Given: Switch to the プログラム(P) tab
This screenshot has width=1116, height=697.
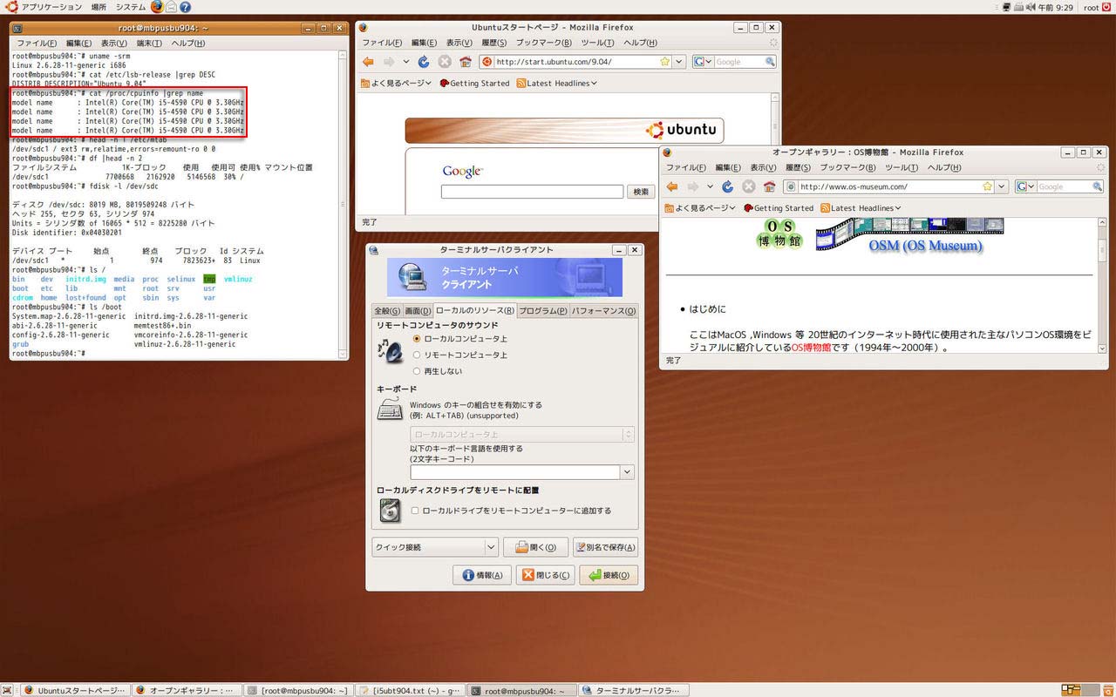Looking at the screenshot, I should 543,311.
